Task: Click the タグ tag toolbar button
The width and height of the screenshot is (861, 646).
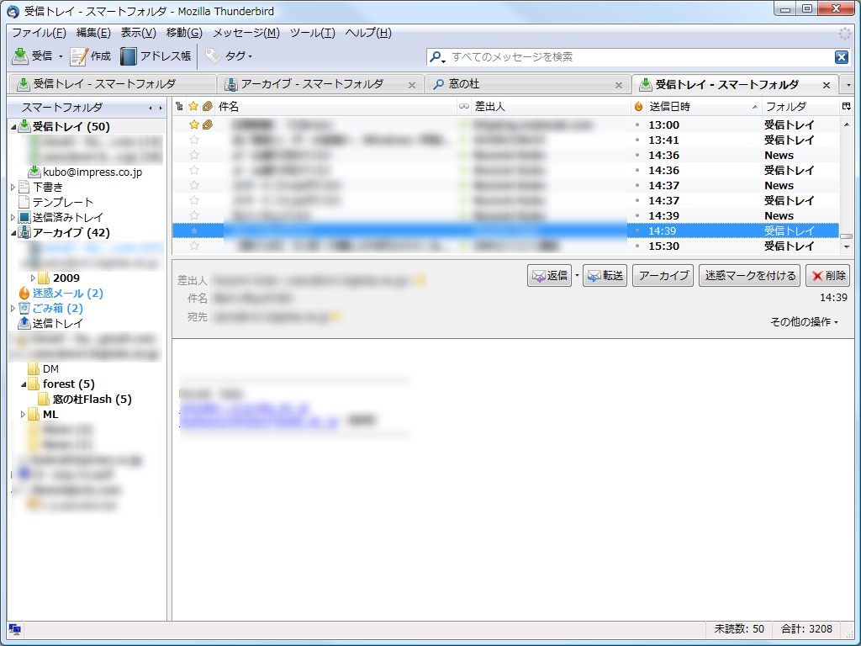Action: (x=229, y=56)
